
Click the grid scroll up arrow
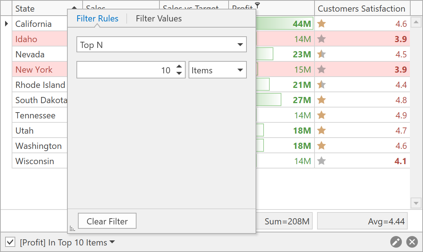(416, 22)
